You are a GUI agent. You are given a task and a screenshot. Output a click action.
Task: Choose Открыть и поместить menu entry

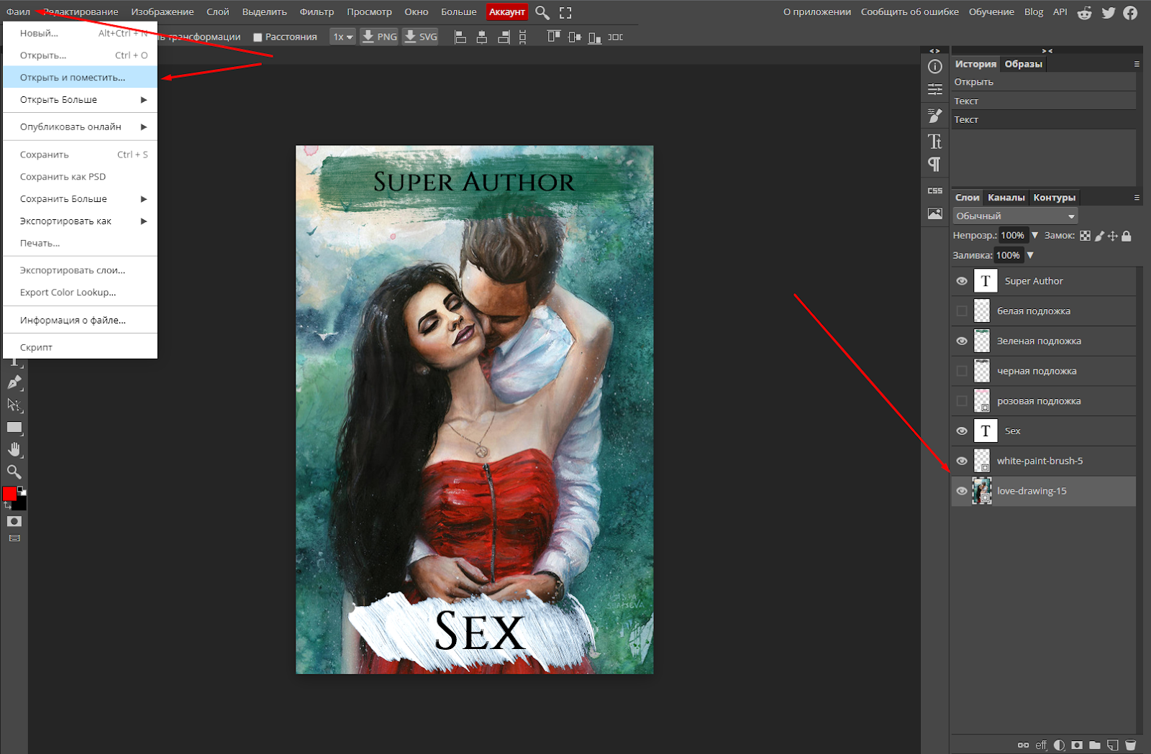coord(80,78)
